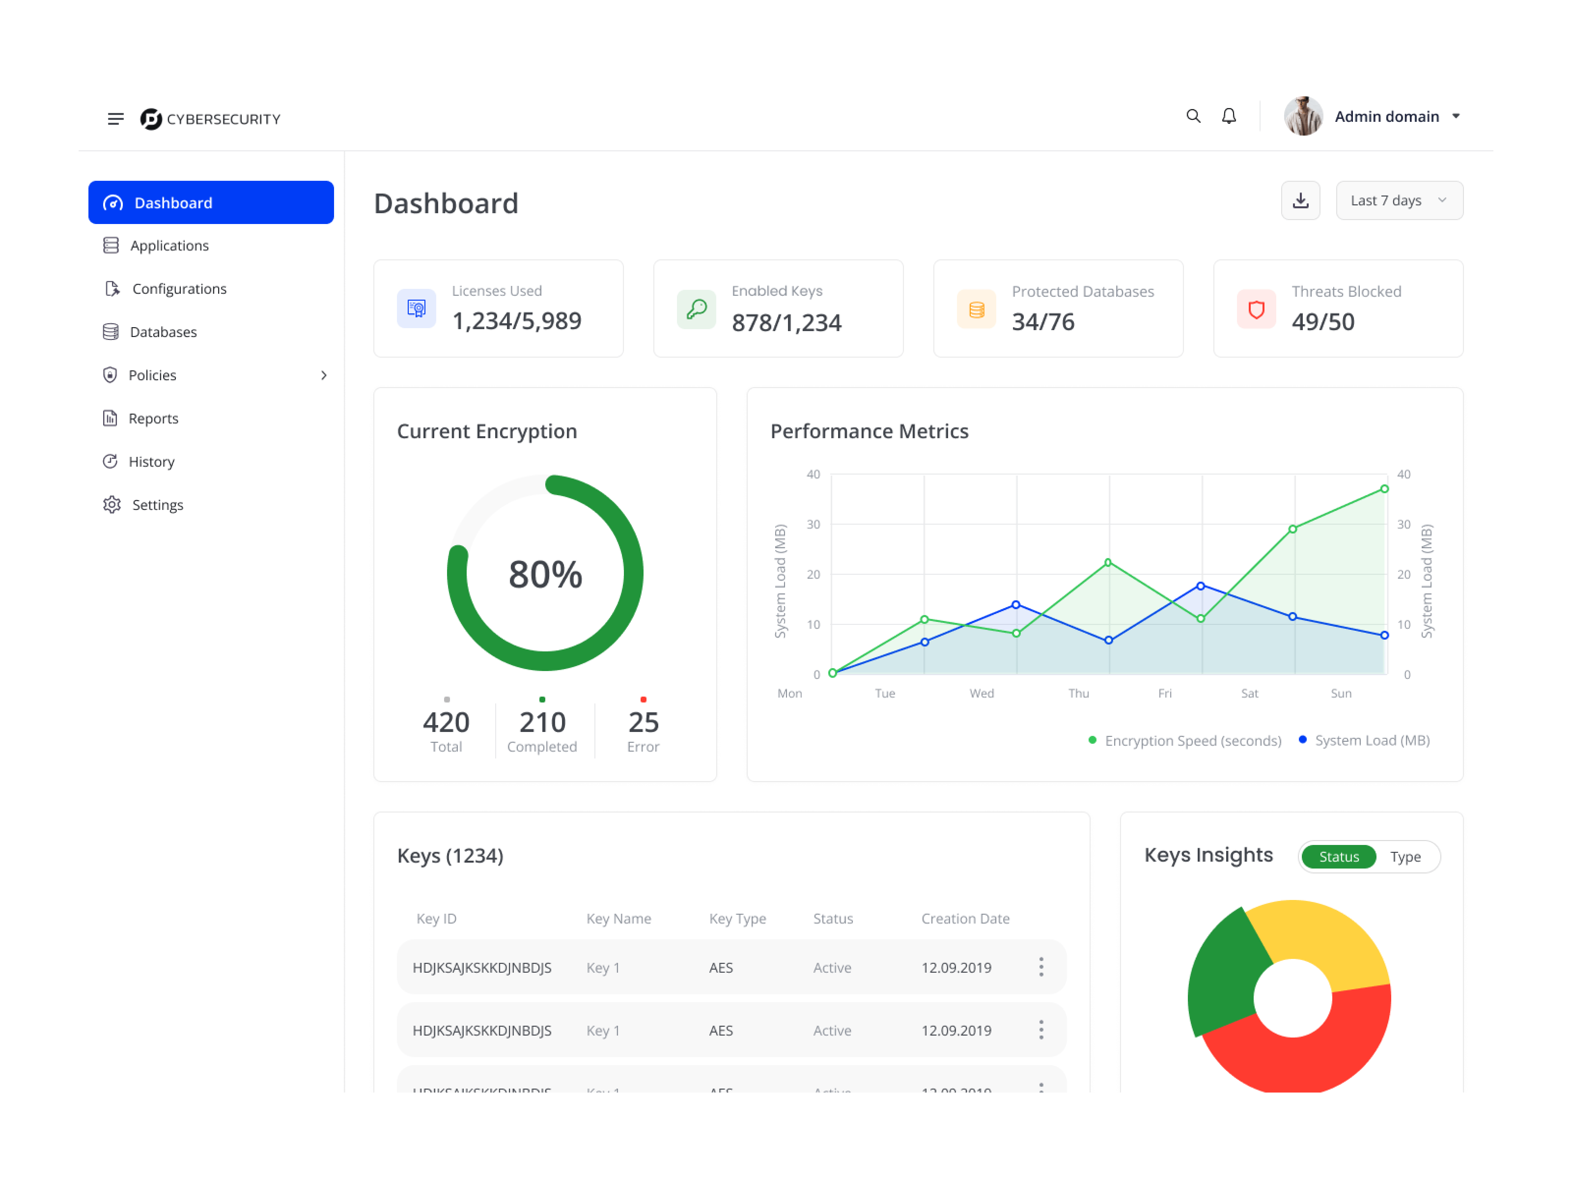The width and height of the screenshot is (1572, 1179).
Task: Switch Keys Insights to Type
Action: point(1406,857)
